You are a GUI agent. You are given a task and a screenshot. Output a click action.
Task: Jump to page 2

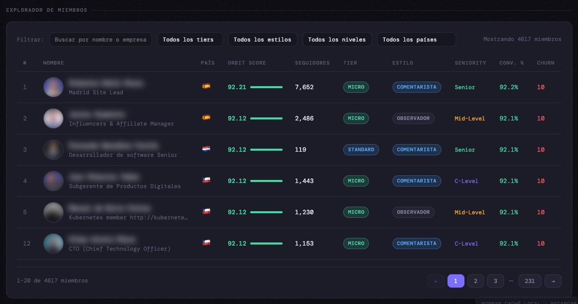(475, 281)
